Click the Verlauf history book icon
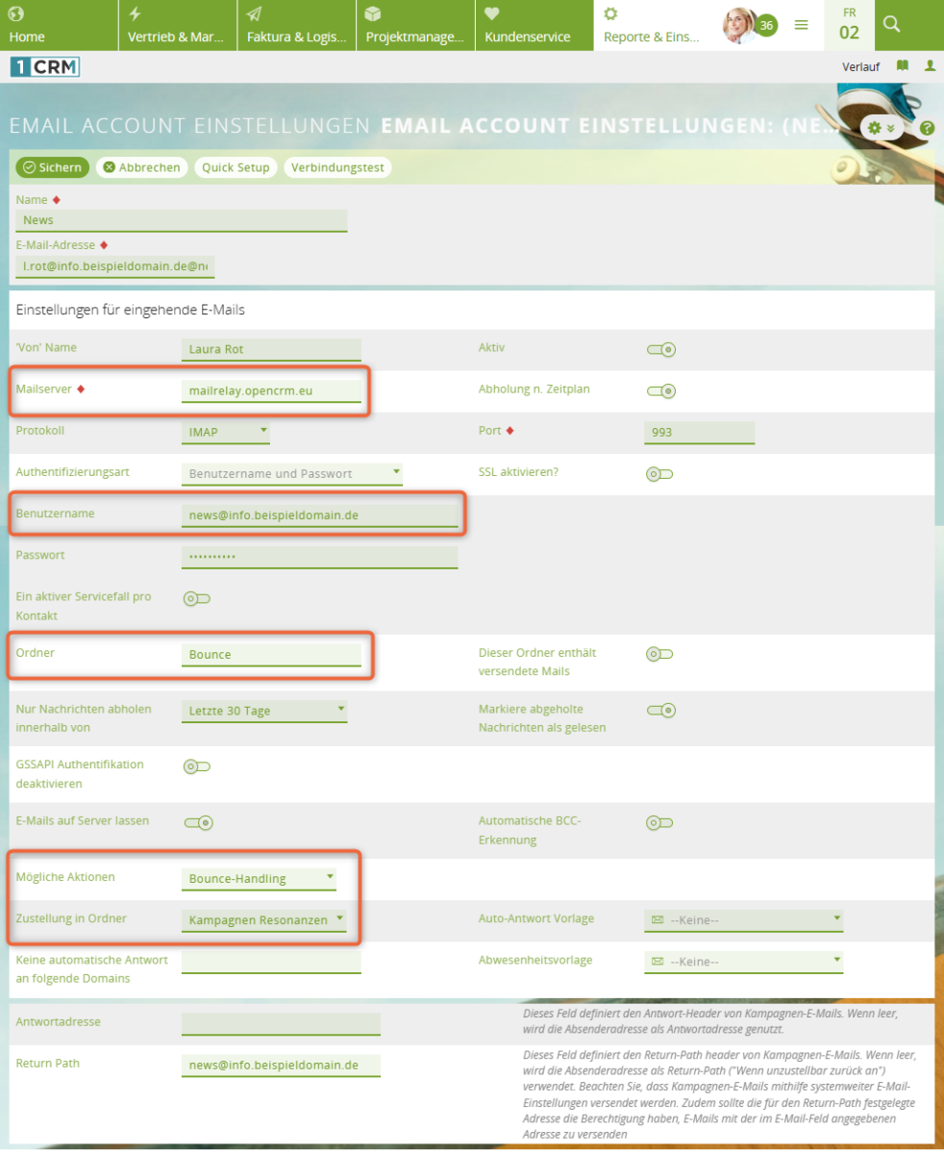 pos(901,65)
